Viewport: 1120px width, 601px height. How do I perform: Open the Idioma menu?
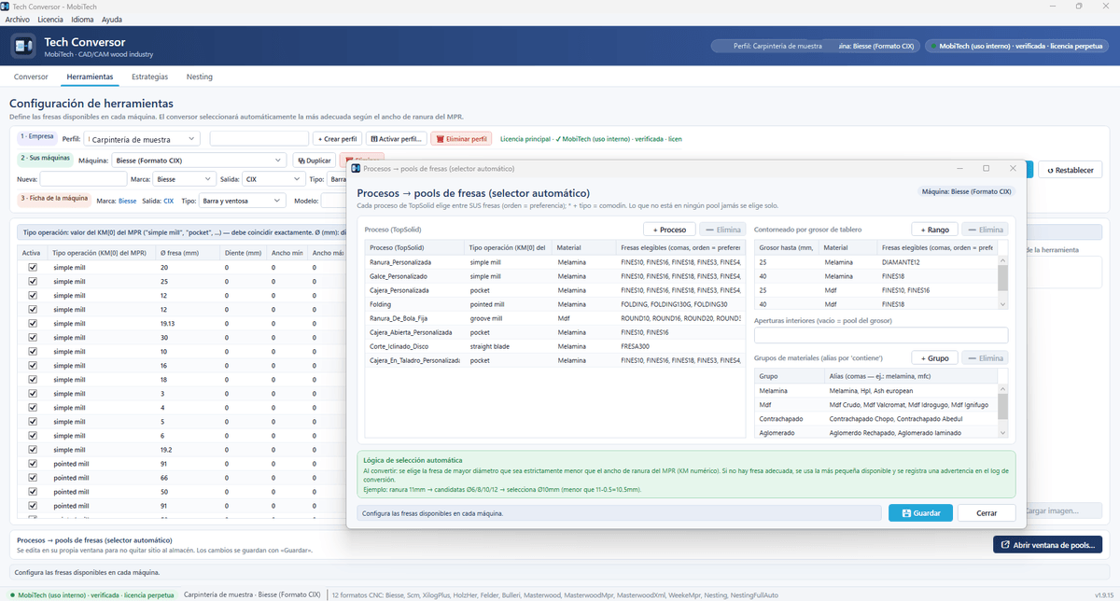click(x=82, y=19)
